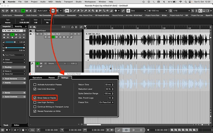The width and height of the screenshot is (213, 133).
Task: Toggle the Auto-Quantize Q icon
Action: (x=171, y=11)
